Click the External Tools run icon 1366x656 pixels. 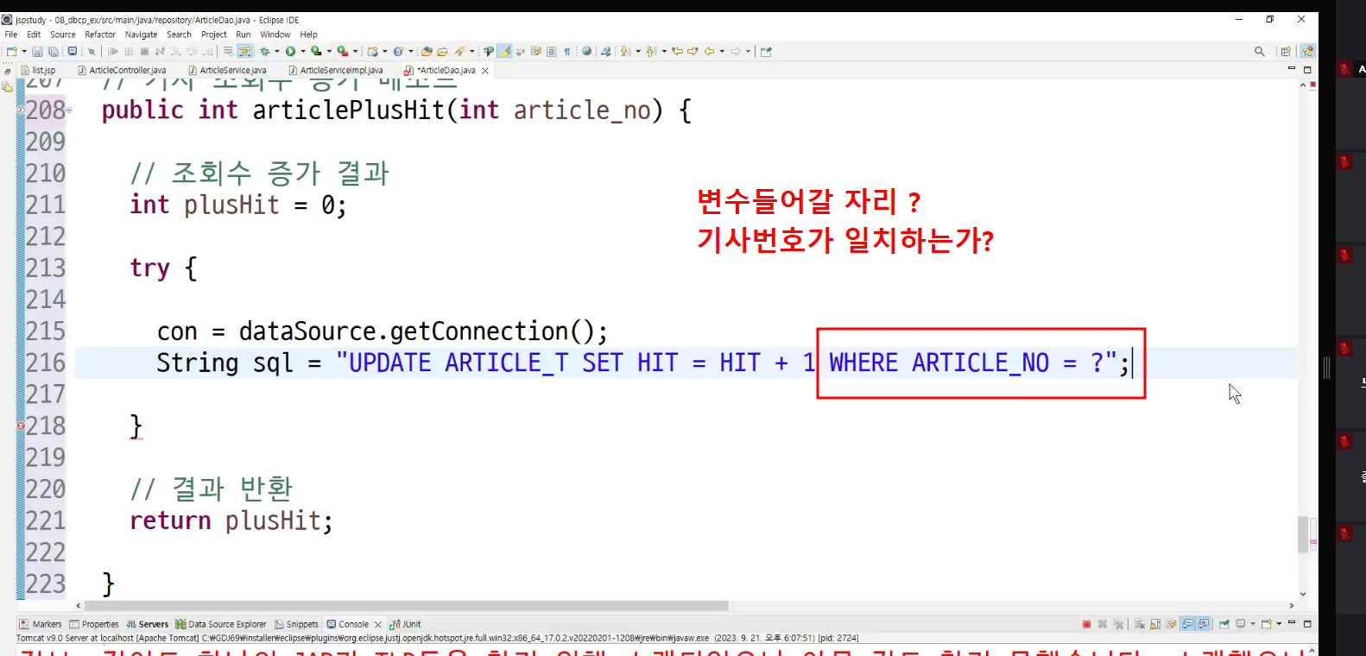pos(342,52)
